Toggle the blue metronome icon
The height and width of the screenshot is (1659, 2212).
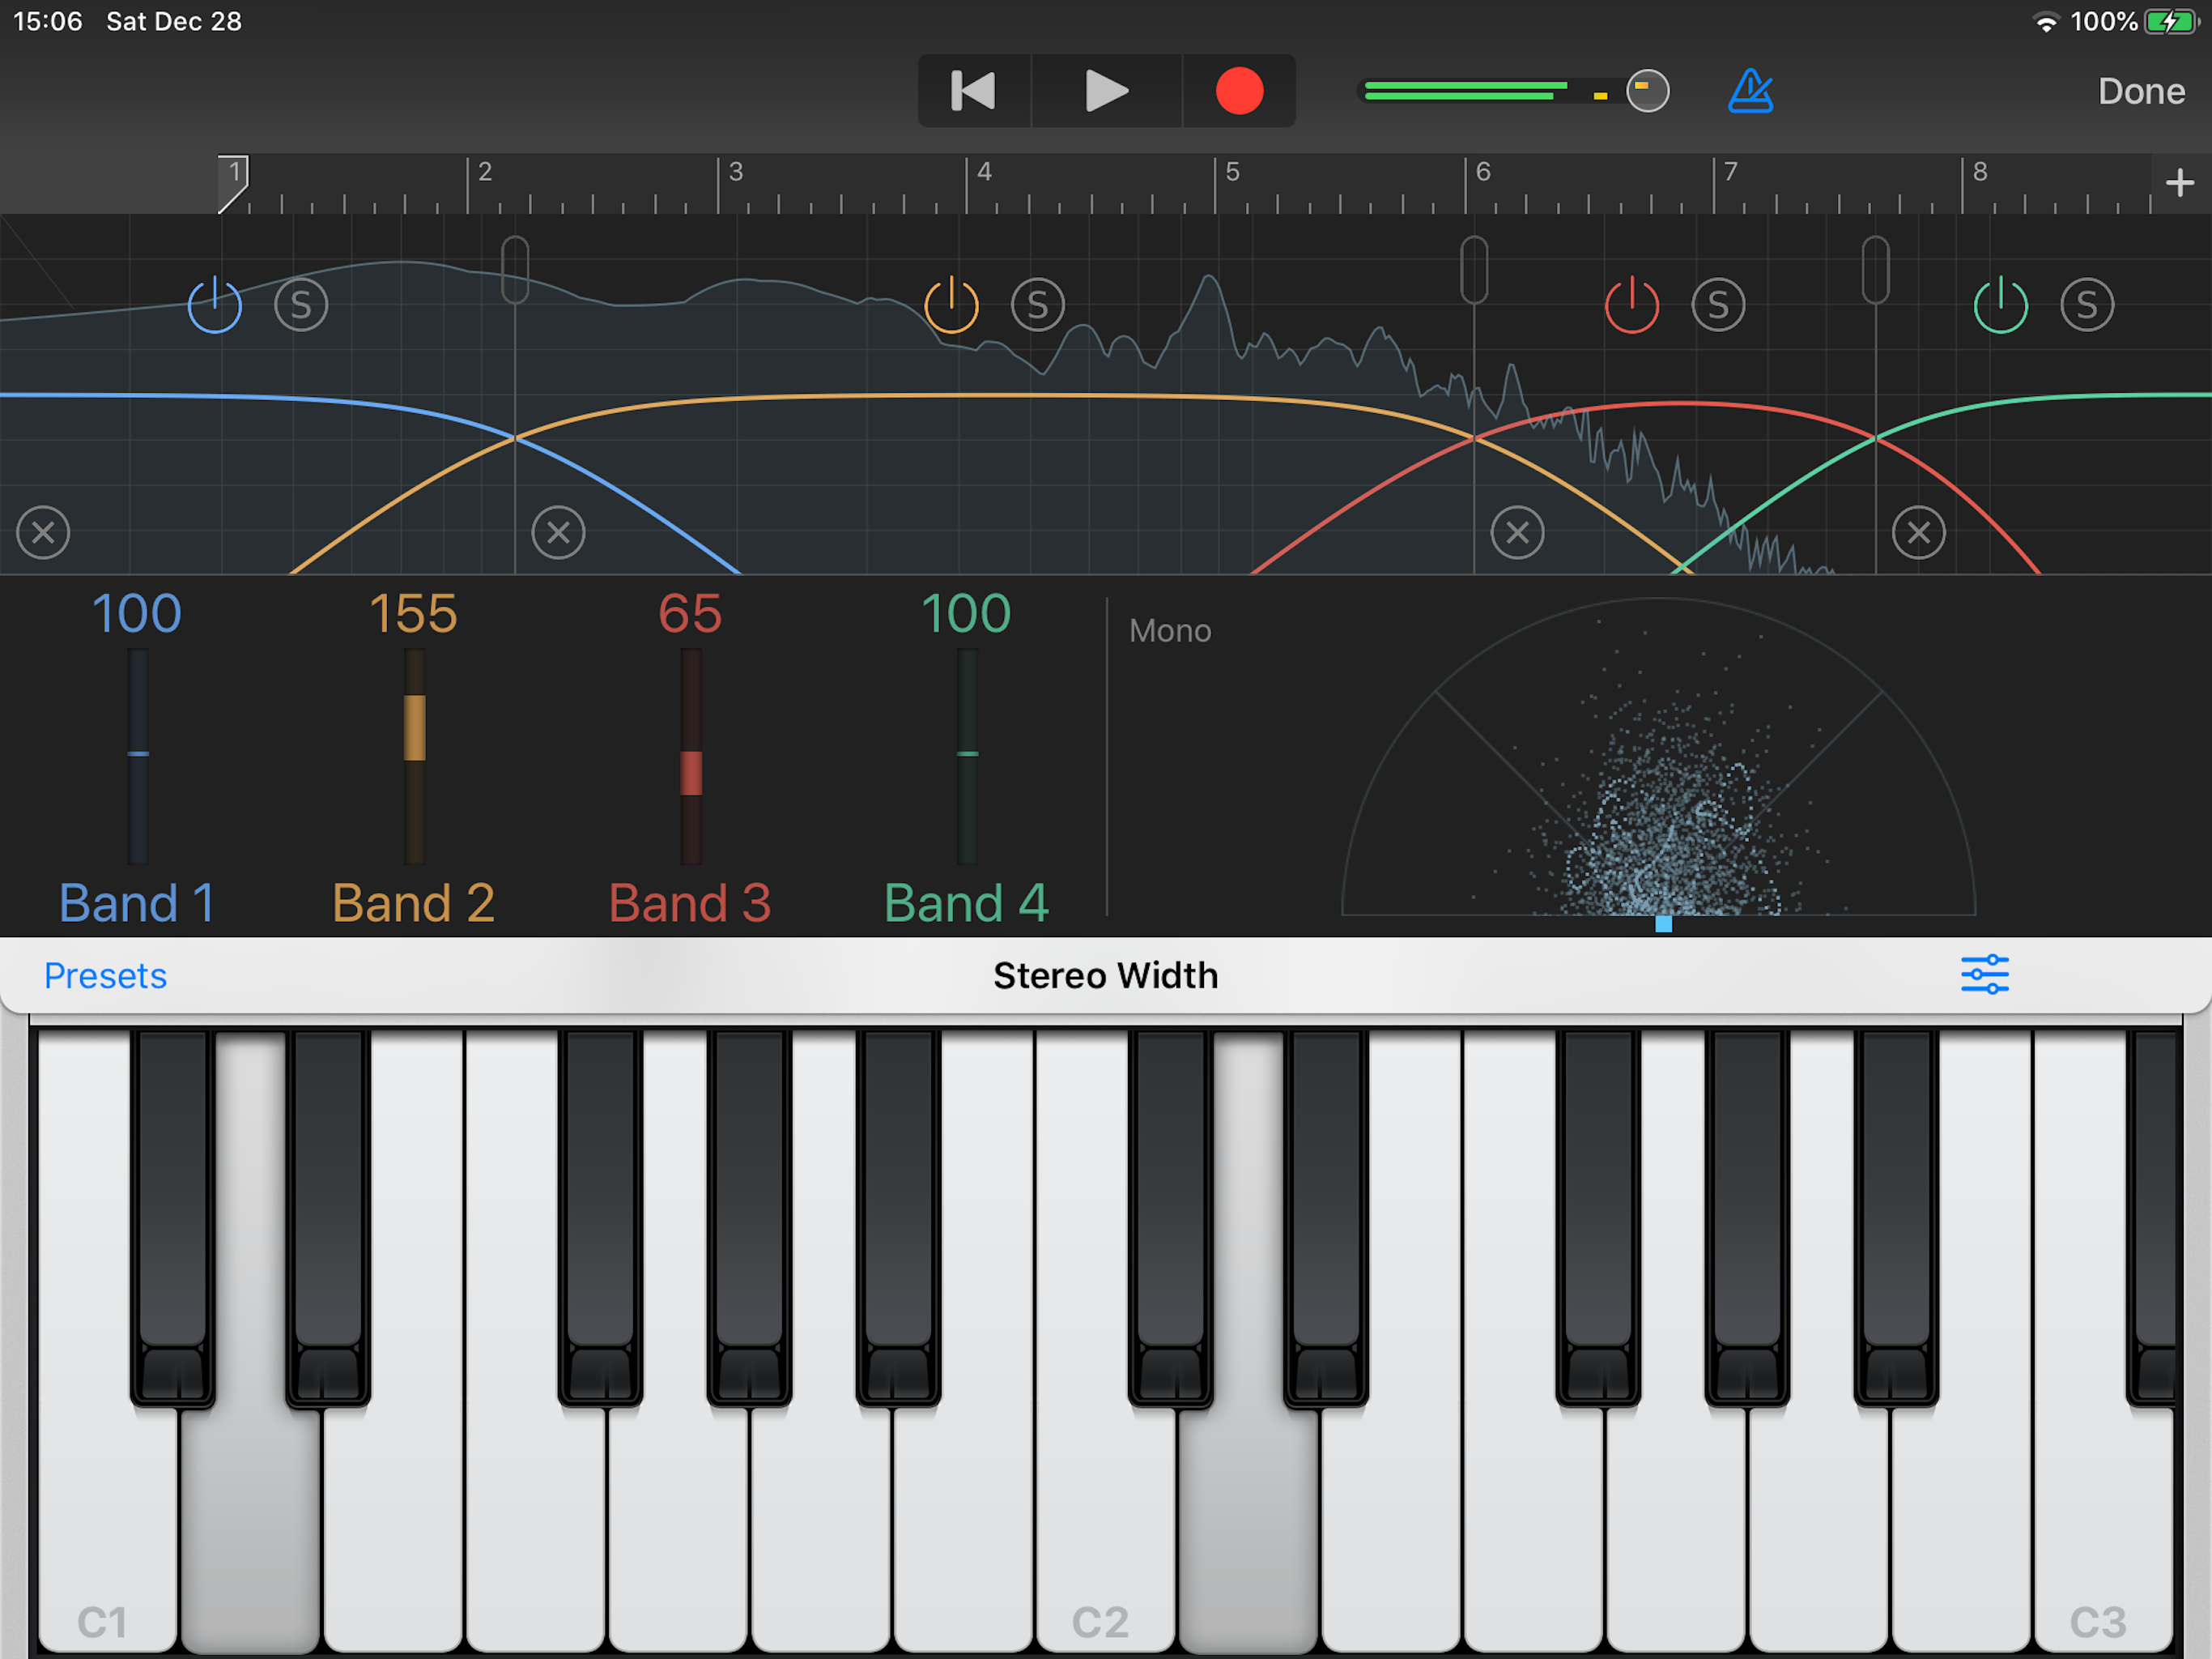[1750, 91]
